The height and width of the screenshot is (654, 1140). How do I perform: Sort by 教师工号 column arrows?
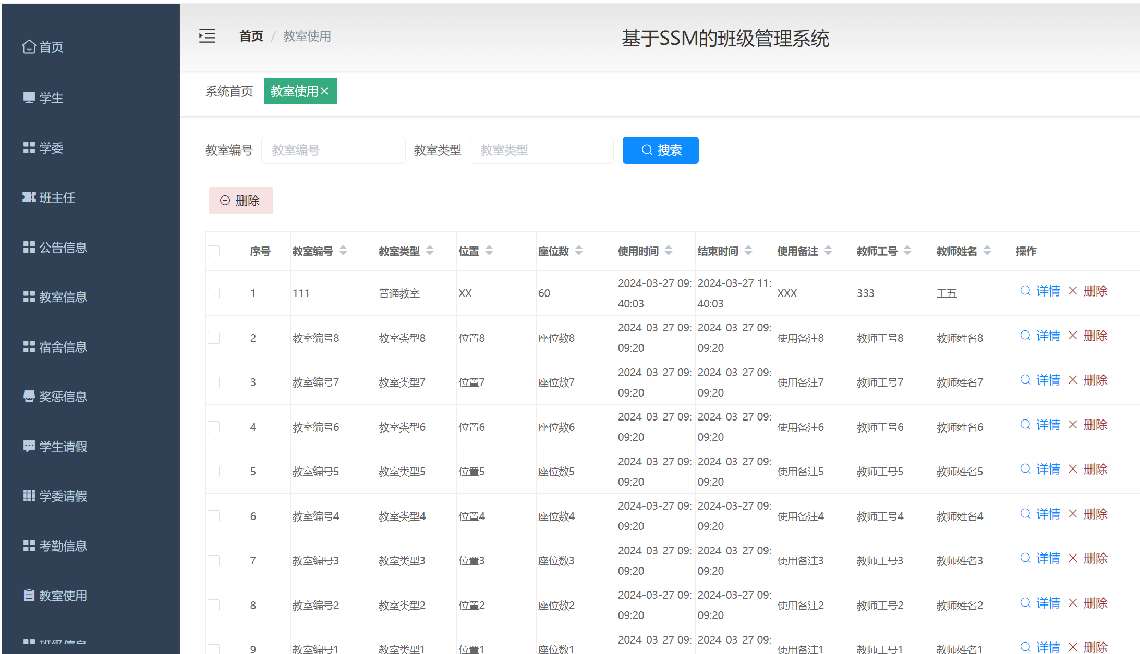pyautogui.click(x=907, y=251)
